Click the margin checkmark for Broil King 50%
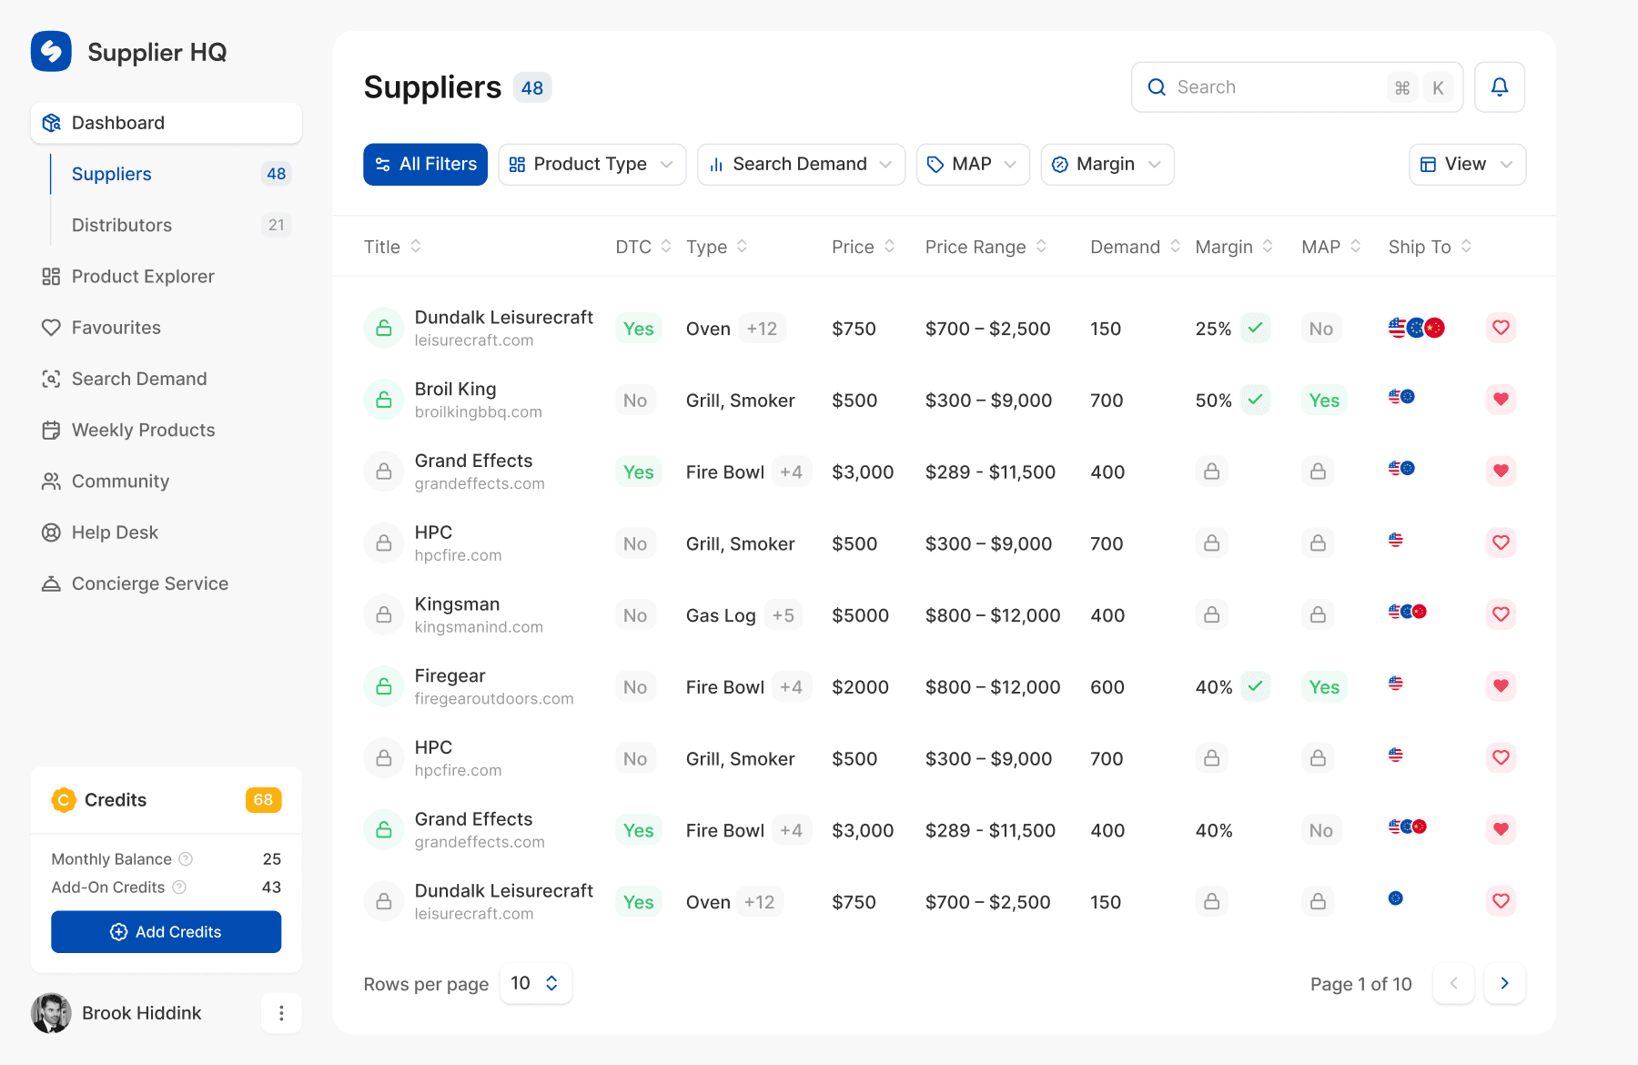 point(1256,400)
